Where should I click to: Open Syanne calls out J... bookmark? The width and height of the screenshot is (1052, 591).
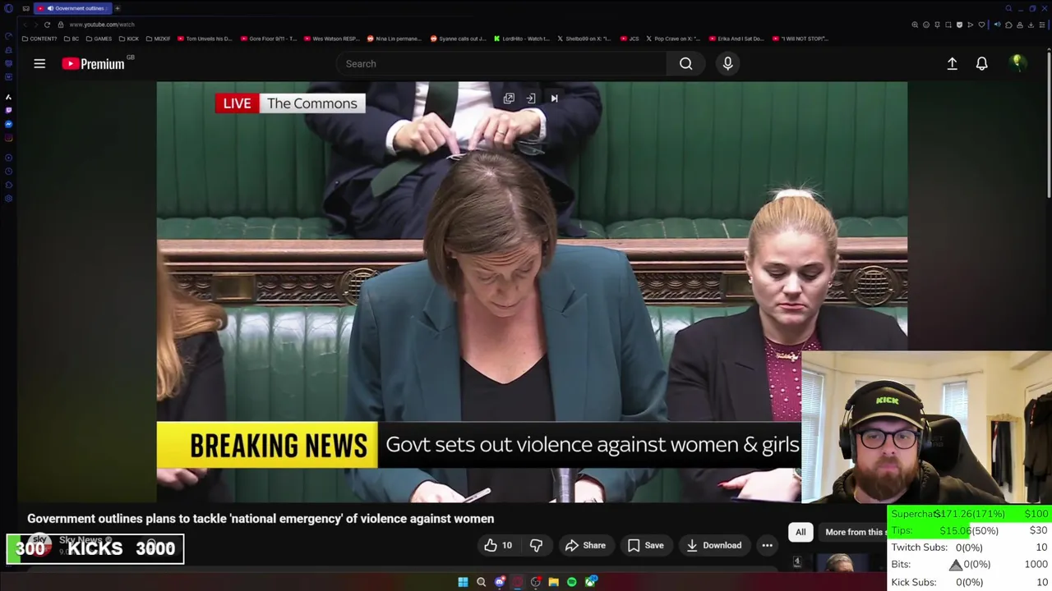coord(458,39)
